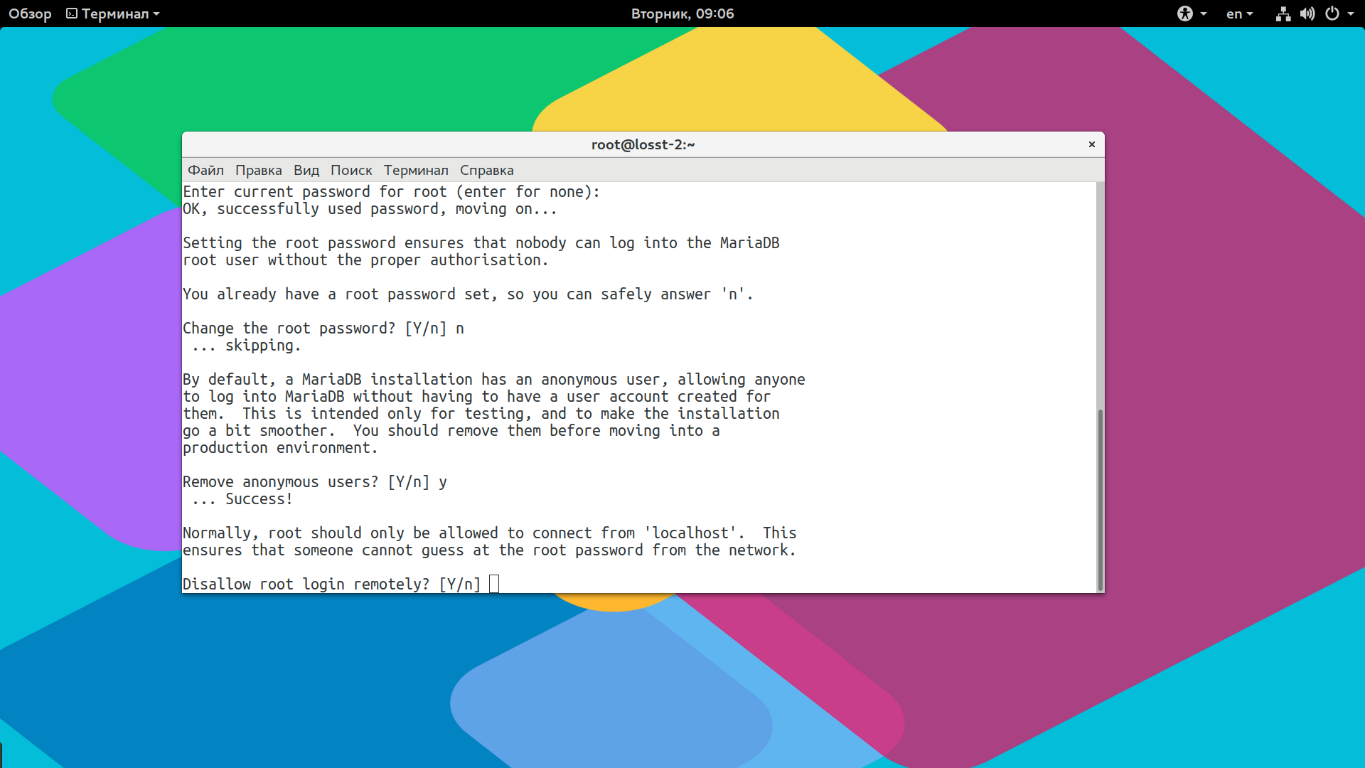
Task: Click the terminal scrollbar thumb
Action: tap(1100, 500)
